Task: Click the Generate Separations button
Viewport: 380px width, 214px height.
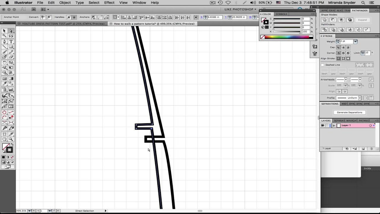Action: pyautogui.click(x=349, y=112)
